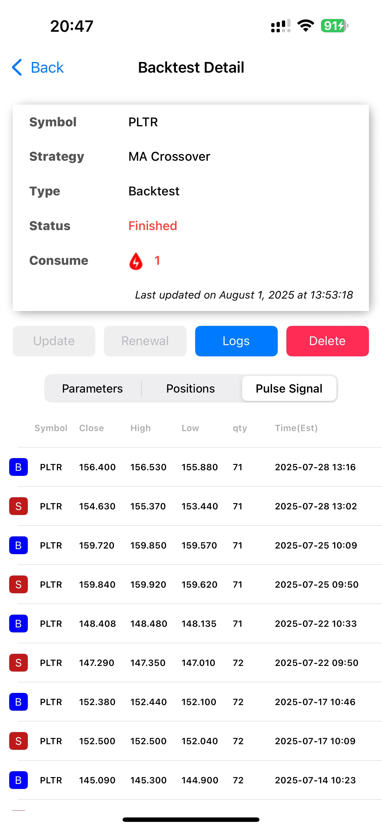Tap the Back chevron arrow
382x829 pixels.
click(17, 67)
